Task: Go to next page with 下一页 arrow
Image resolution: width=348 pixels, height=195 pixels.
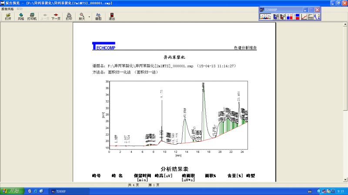Action: [x=56, y=17]
